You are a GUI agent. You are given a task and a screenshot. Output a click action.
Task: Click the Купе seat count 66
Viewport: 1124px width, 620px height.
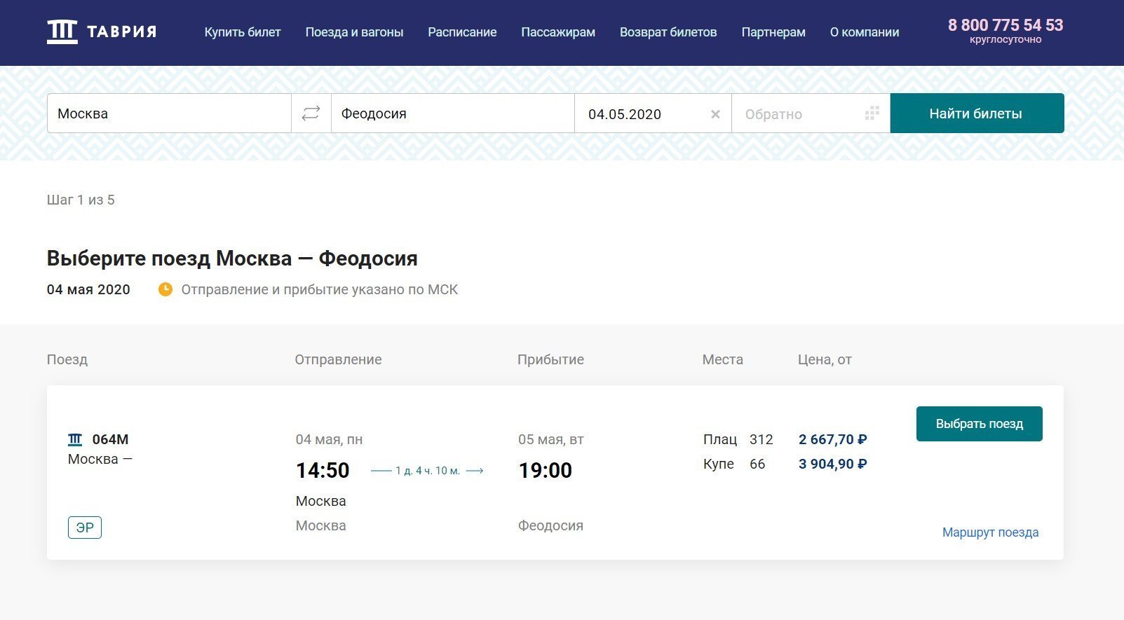757,464
